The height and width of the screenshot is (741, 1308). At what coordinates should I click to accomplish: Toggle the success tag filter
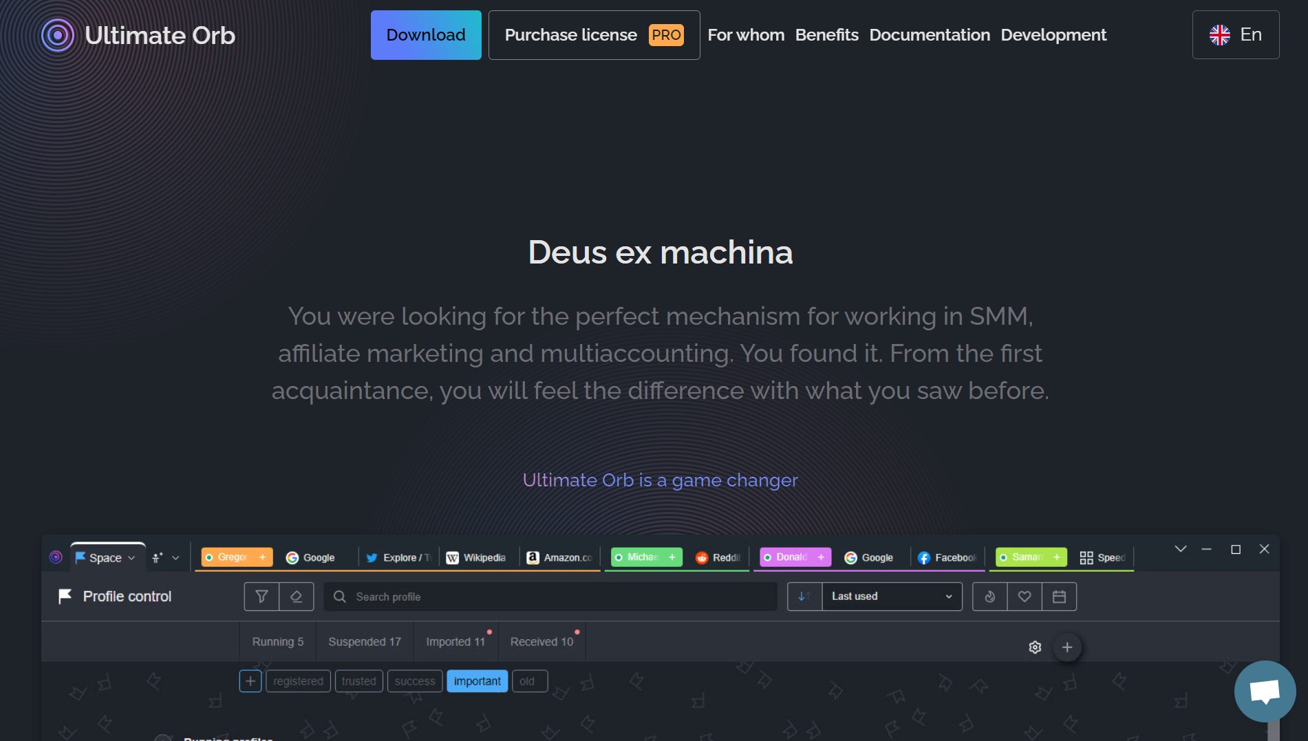coord(415,681)
